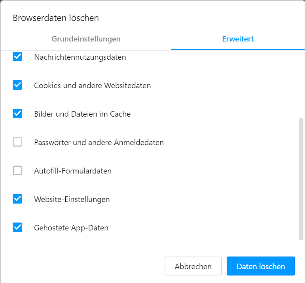Click the 'Cookies und andere Websitedaten' text
Image resolution: width=305 pixels, height=283 pixels.
(92, 85)
